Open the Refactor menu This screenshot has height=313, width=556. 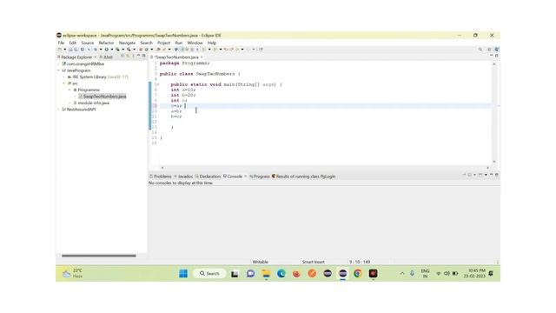click(x=106, y=43)
